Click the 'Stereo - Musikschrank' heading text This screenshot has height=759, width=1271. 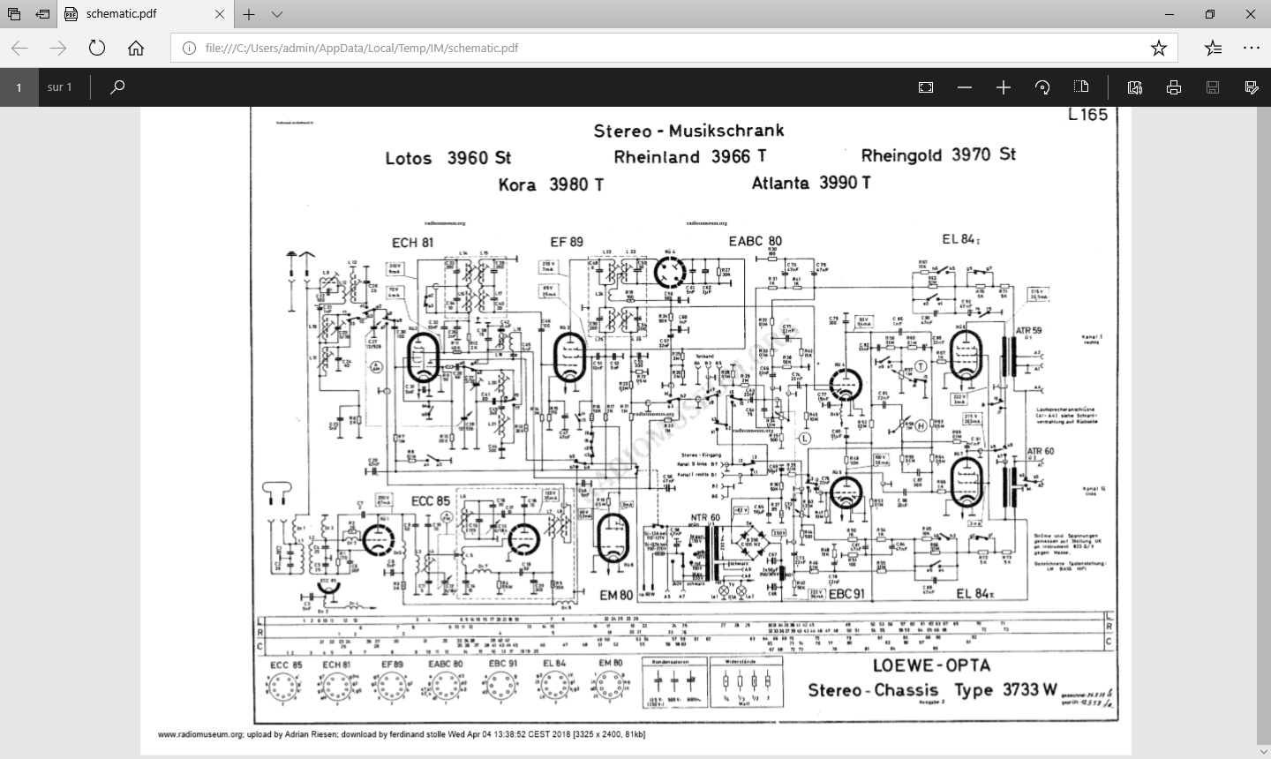688,131
